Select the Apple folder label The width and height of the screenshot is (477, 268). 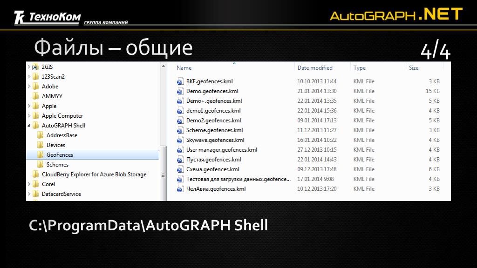tap(49, 106)
